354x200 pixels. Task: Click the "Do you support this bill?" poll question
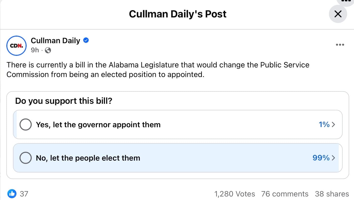(64, 101)
